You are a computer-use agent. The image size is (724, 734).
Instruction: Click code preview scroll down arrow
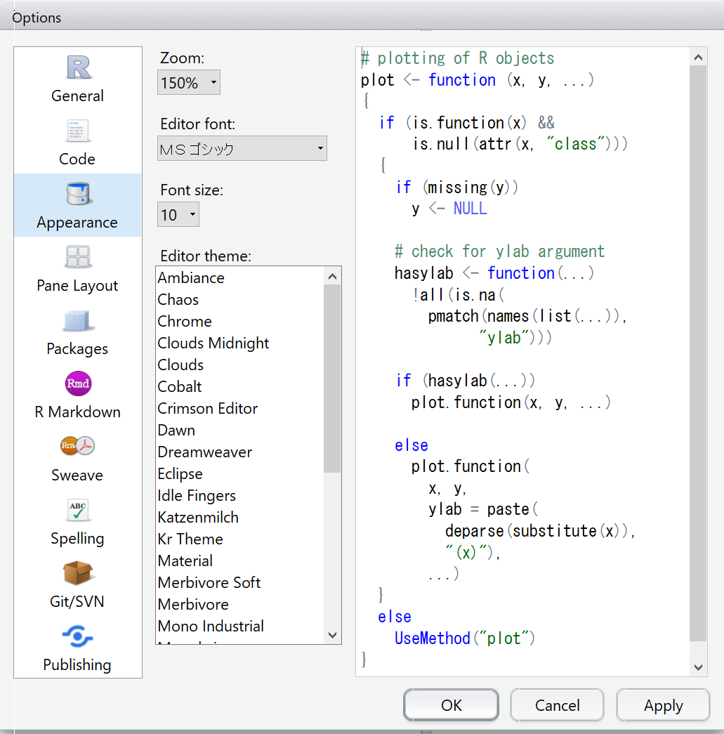698,667
